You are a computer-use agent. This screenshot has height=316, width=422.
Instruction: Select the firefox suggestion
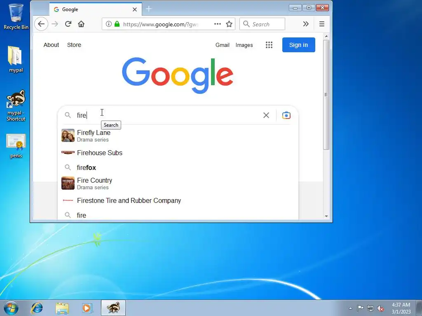click(178, 167)
